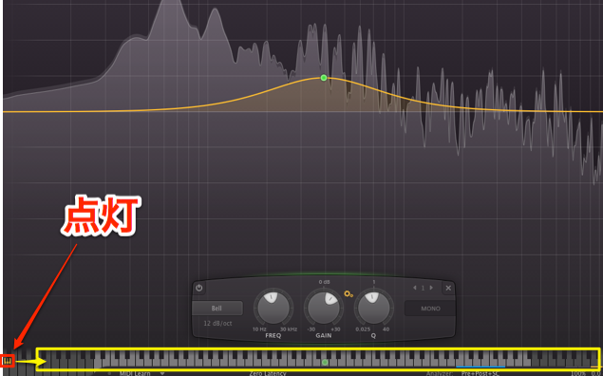Click MIDI Learn in the bottom bar
The height and width of the screenshot is (376, 603).
click(135, 373)
